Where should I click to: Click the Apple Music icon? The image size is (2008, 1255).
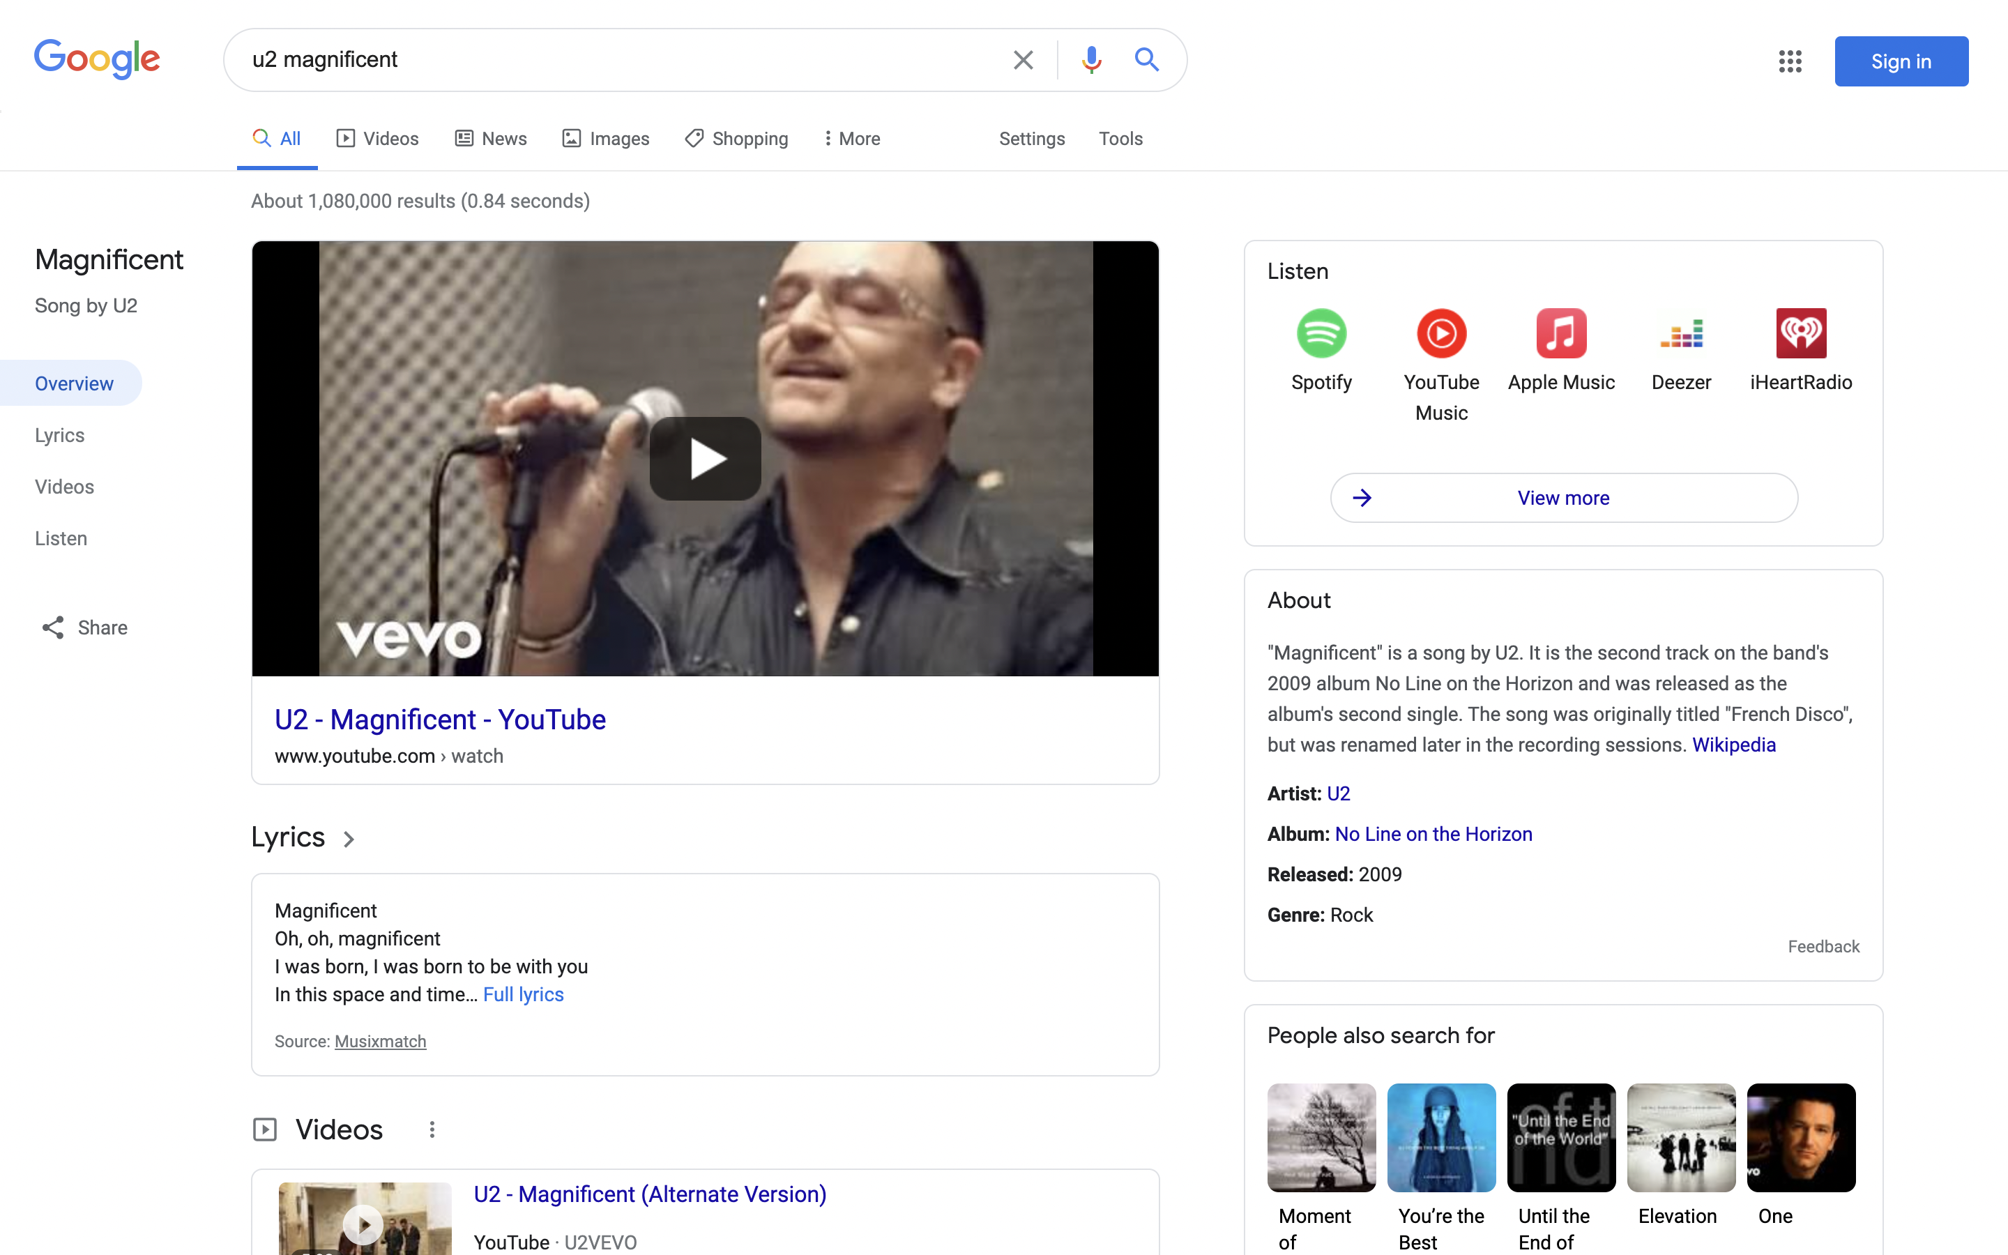[x=1561, y=334]
